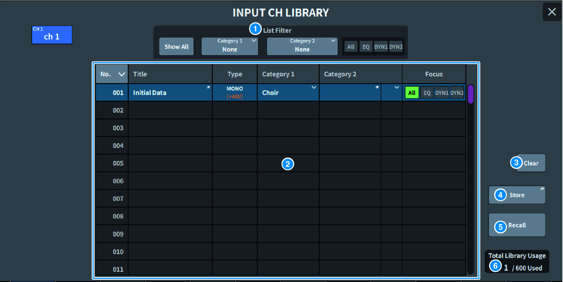Edit the Initial Data title field
Image resolution: width=563 pixels, height=282 pixels.
click(170, 92)
